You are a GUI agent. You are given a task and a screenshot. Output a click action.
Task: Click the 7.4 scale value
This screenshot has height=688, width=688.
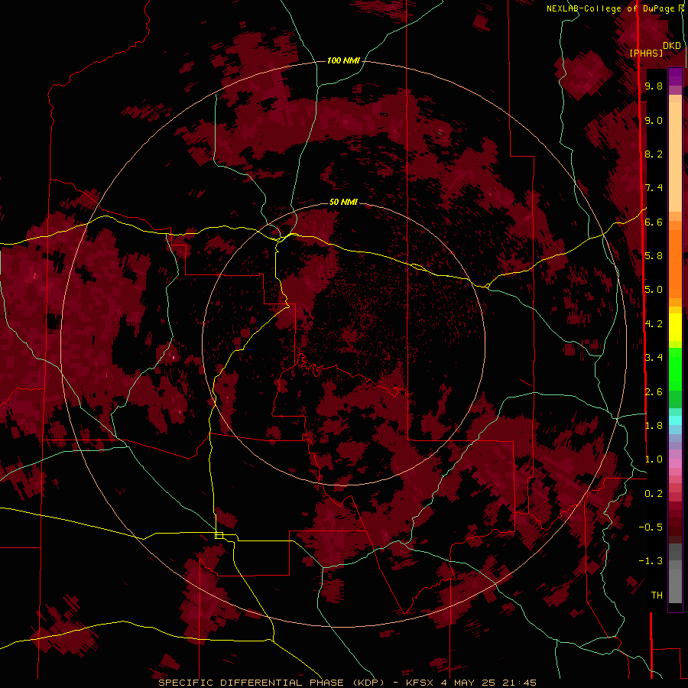click(x=654, y=188)
